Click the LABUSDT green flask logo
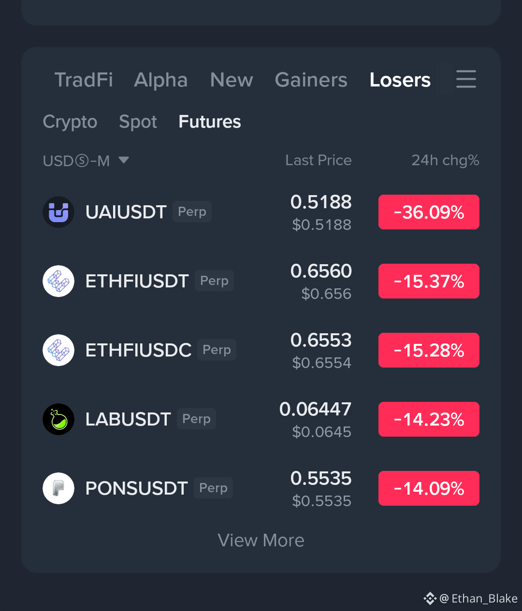 58,419
